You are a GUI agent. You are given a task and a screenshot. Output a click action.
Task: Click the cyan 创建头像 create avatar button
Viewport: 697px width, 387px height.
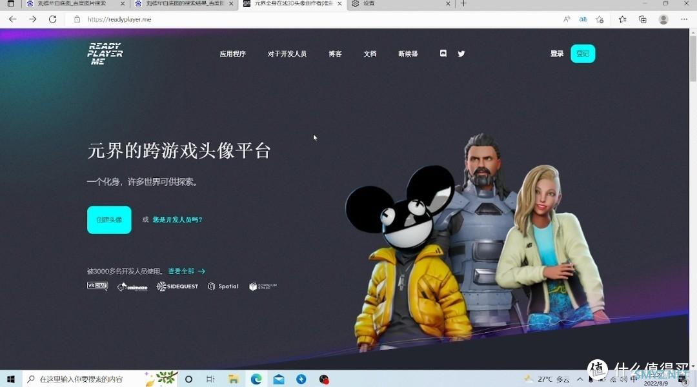(x=109, y=219)
